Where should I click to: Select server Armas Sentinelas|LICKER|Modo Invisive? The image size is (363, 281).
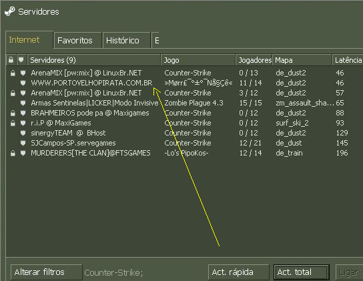click(95, 103)
